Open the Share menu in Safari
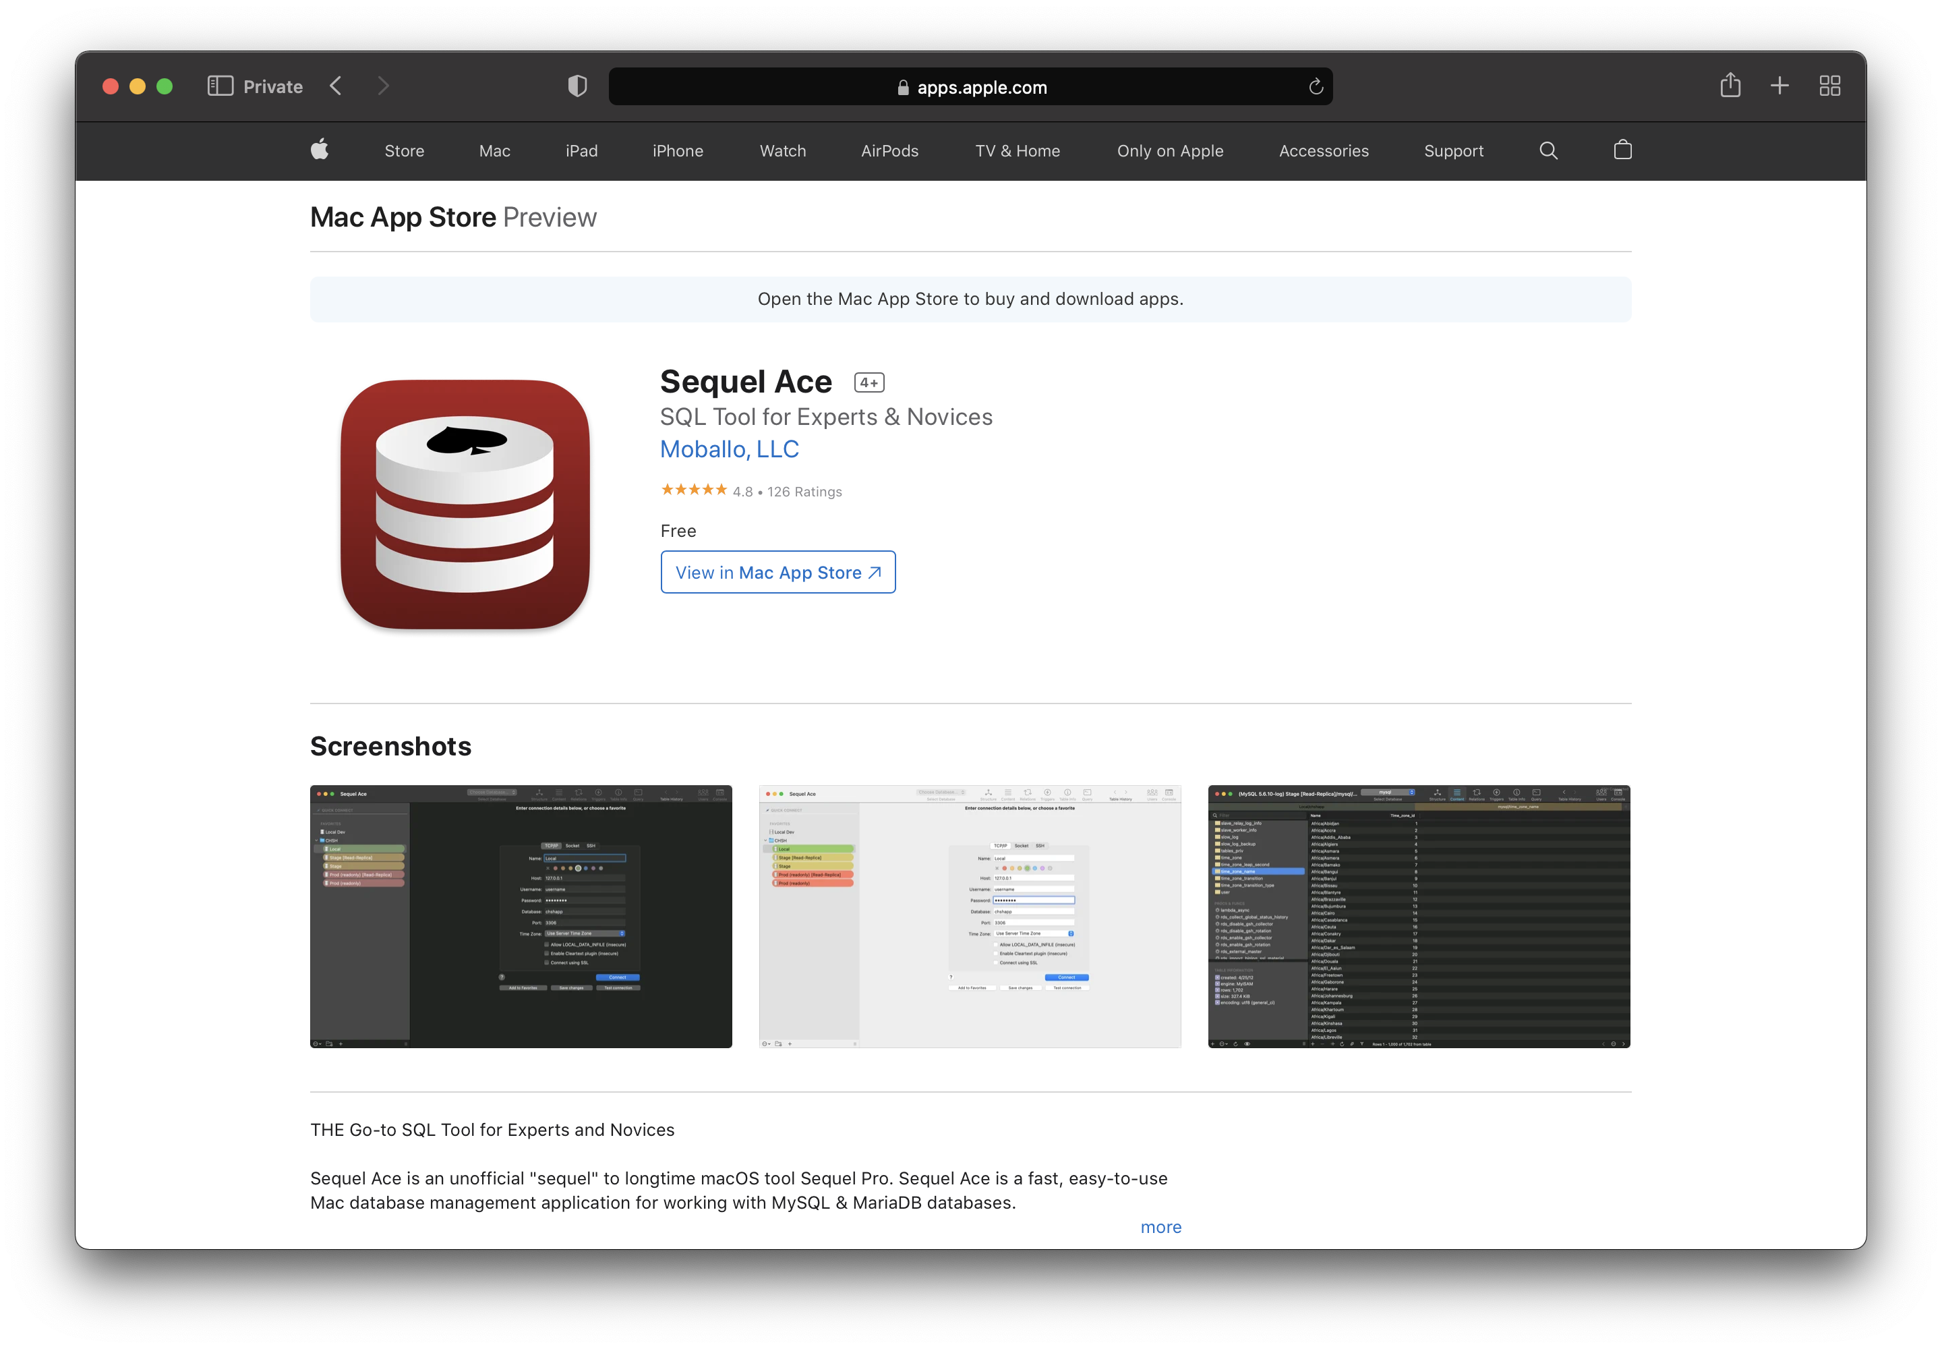Image resolution: width=1942 pixels, height=1349 pixels. point(1730,86)
